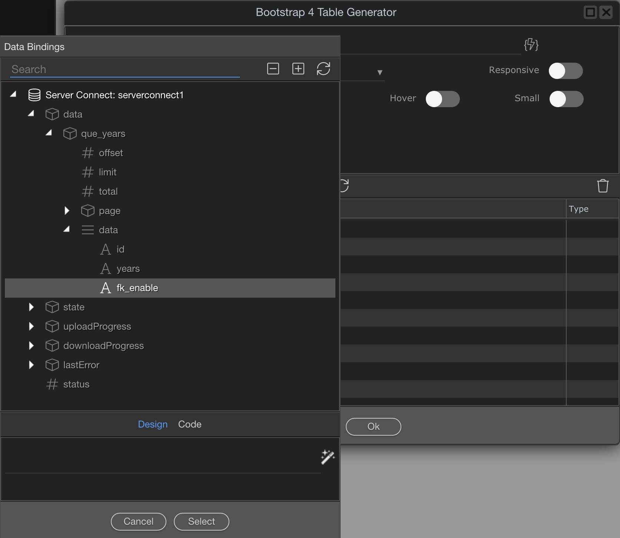Image resolution: width=620 pixels, height=538 pixels.
Task: Open the dynamic data picker lightning icon
Action: click(531, 44)
